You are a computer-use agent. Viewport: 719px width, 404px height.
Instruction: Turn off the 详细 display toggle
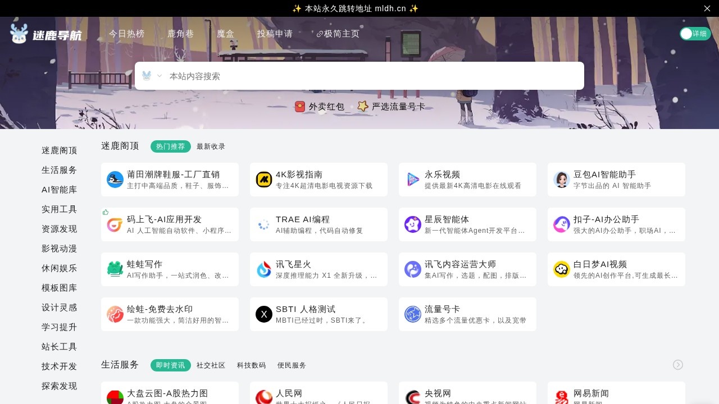[x=695, y=34]
